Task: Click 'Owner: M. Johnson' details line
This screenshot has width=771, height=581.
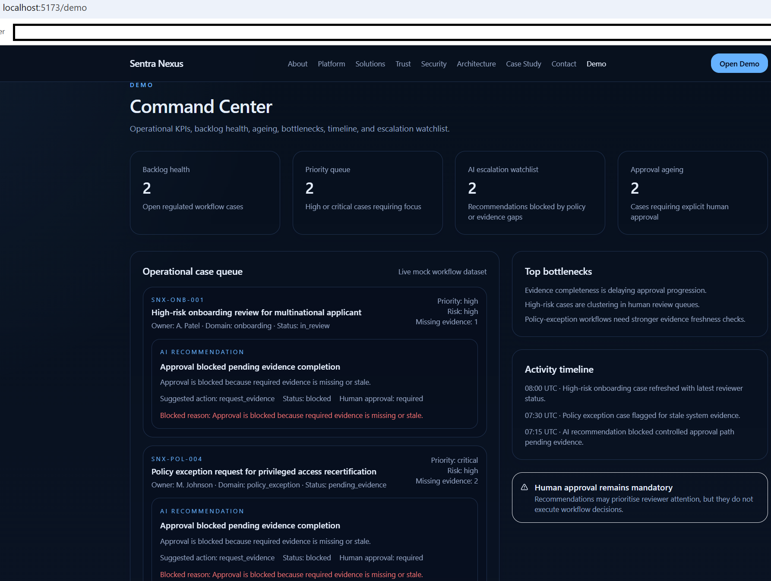Action: pyautogui.click(x=269, y=485)
